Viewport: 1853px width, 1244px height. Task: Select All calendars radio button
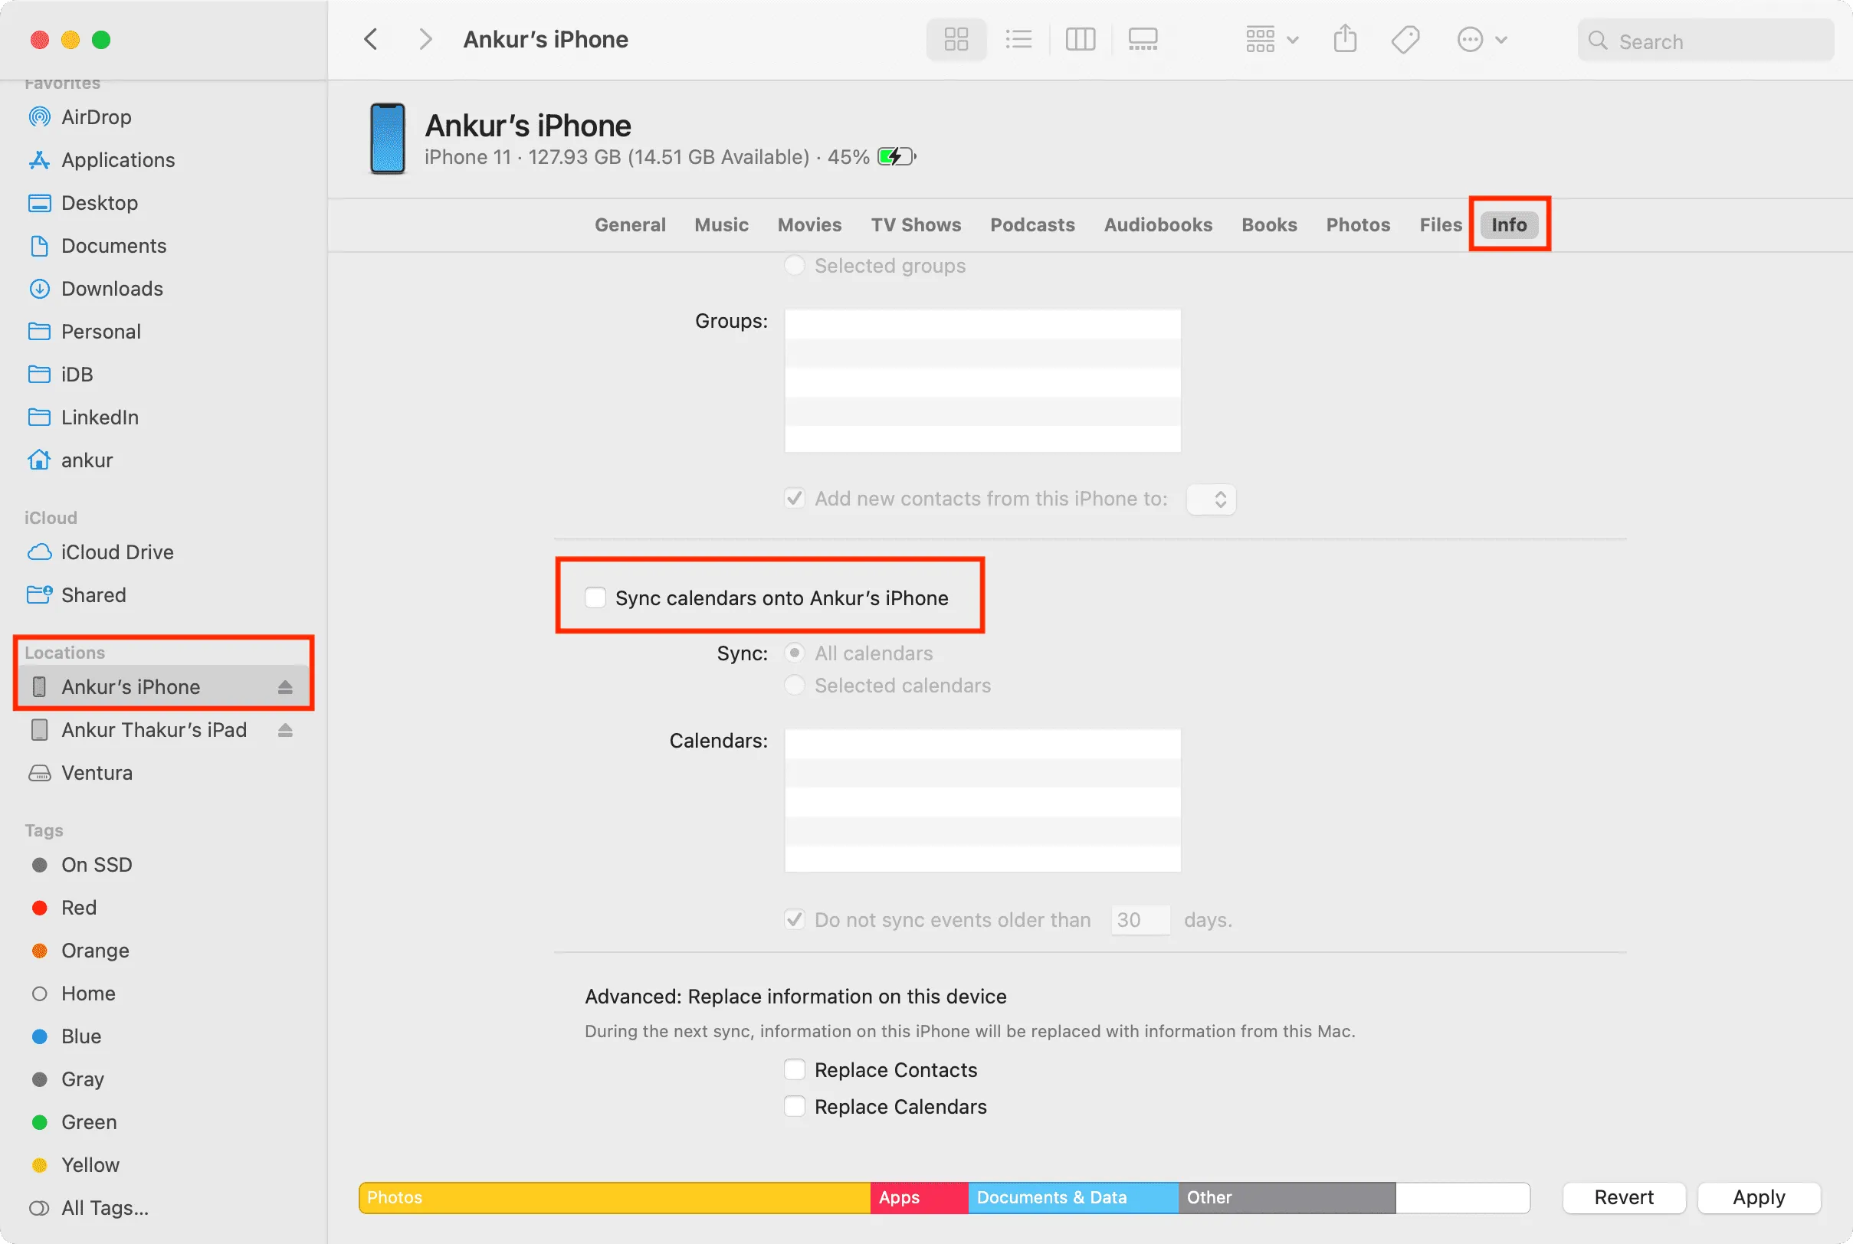795,653
